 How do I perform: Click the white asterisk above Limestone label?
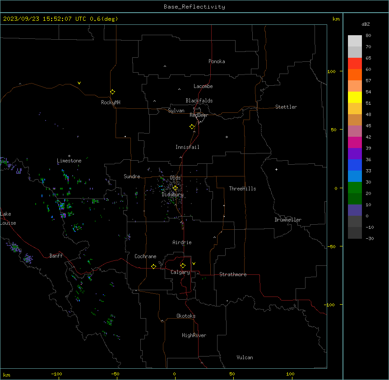click(69, 156)
